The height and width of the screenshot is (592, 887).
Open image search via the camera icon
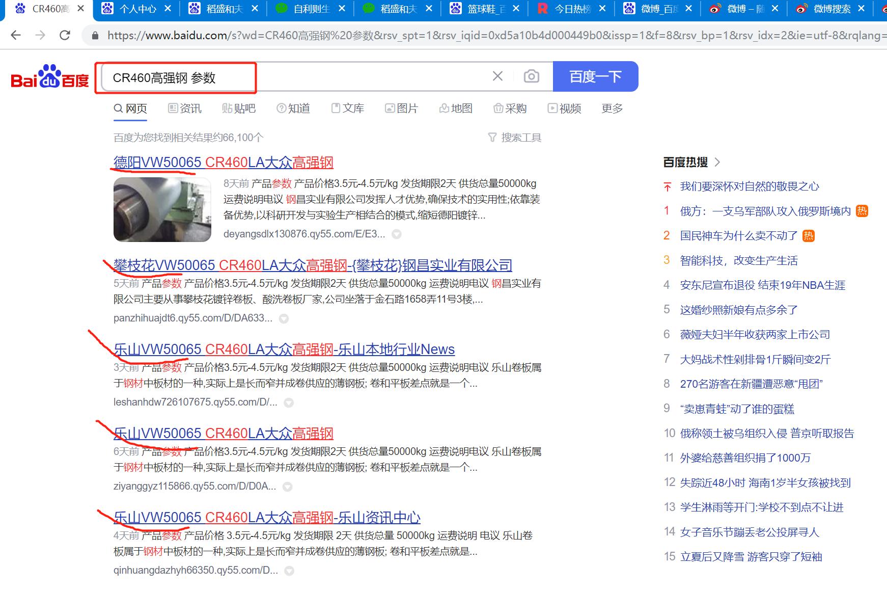pyautogui.click(x=531, y=76)
